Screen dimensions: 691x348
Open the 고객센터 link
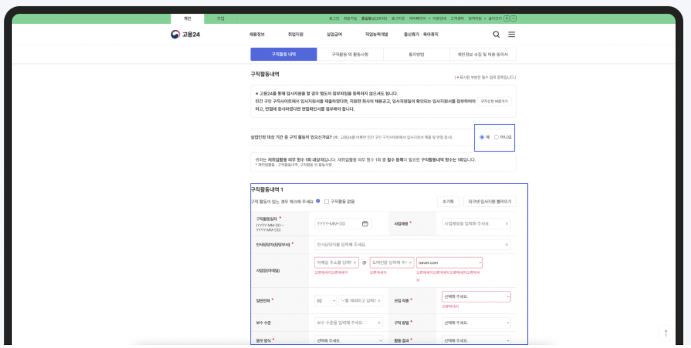tap(457, 18)
